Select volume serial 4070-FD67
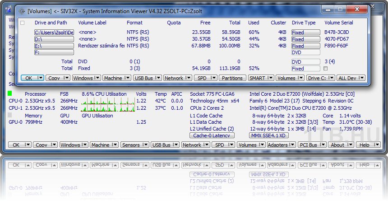 (x=337, y=39)
